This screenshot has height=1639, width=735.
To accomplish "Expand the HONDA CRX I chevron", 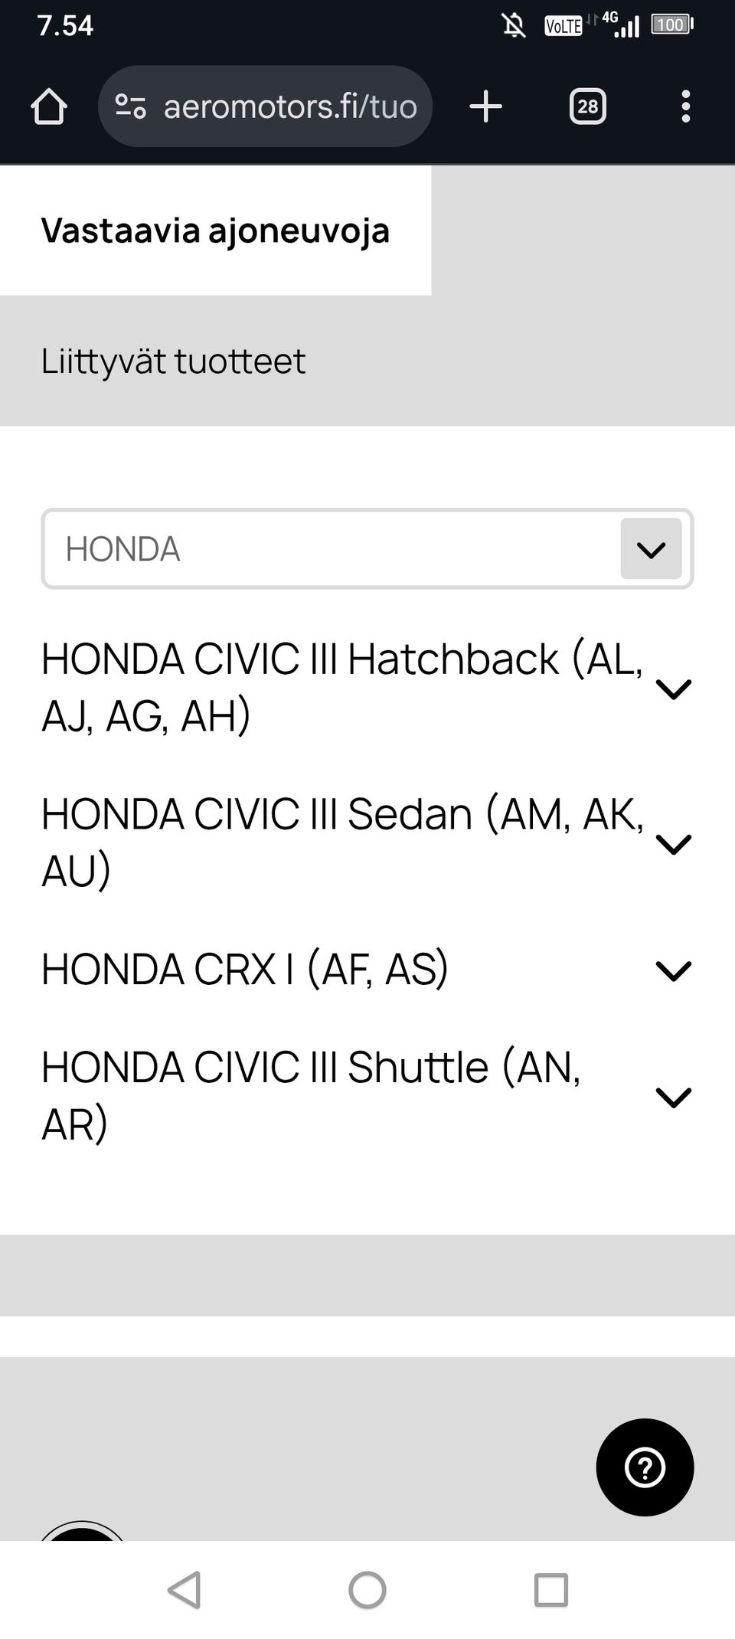I will [x=674, y=970].
